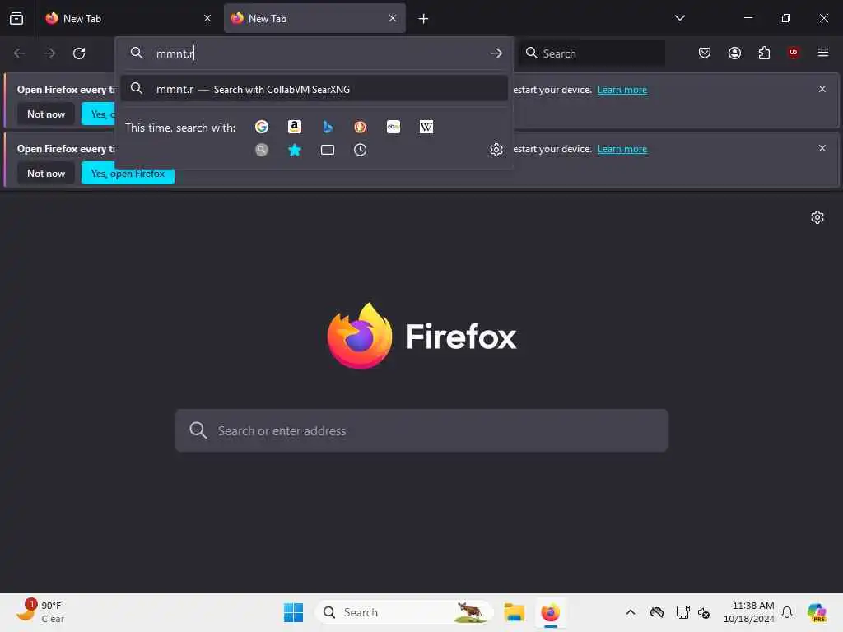Click the Go arrow in address bar
The height and width of the screenshot is (632, 843).
pyautogui.click(x=496, y=53)
